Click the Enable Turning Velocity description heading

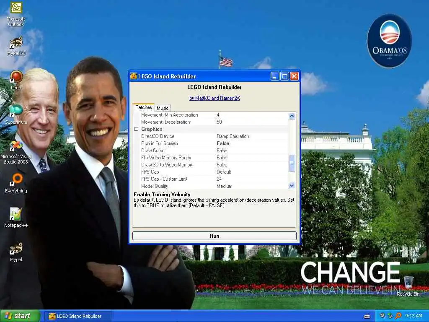pos(162,195)
